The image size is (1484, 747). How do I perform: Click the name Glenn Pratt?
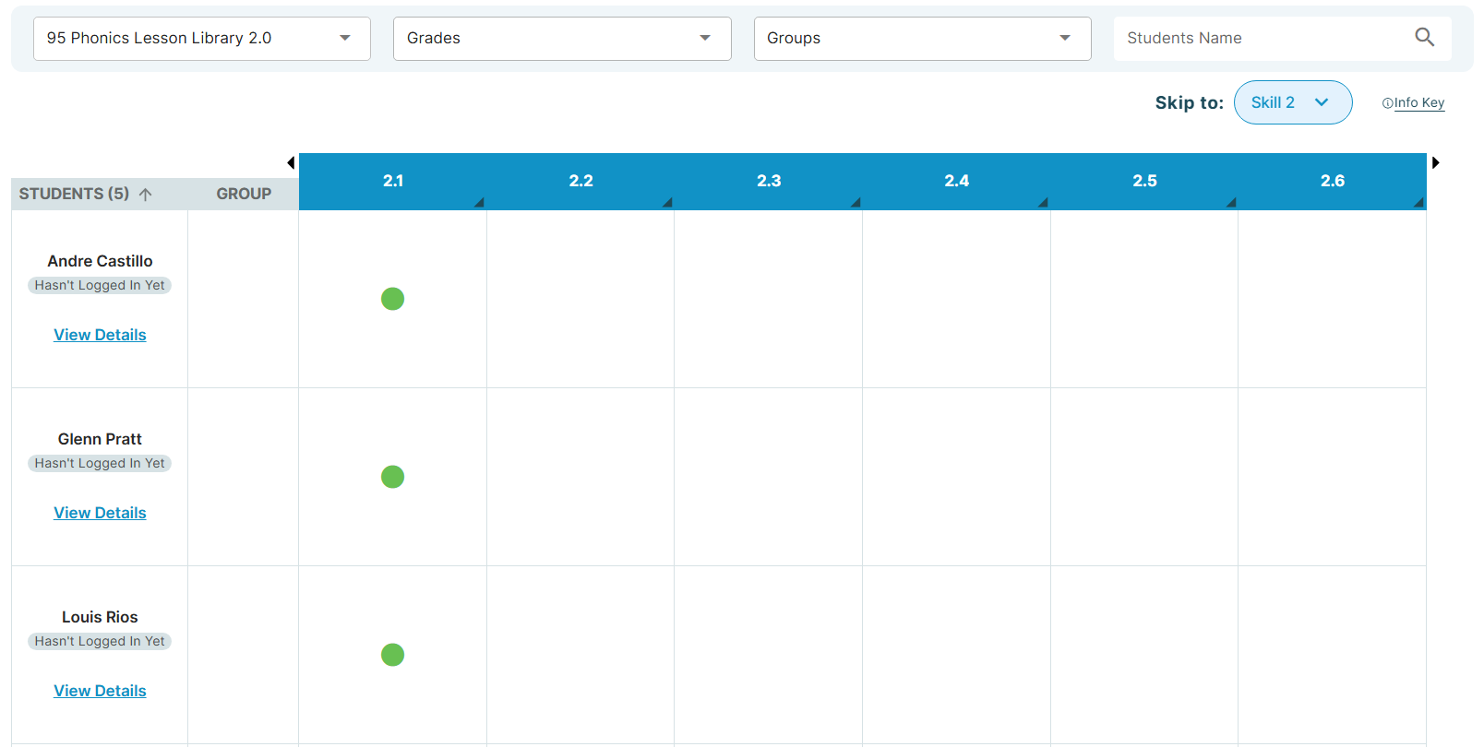[100, 439]
